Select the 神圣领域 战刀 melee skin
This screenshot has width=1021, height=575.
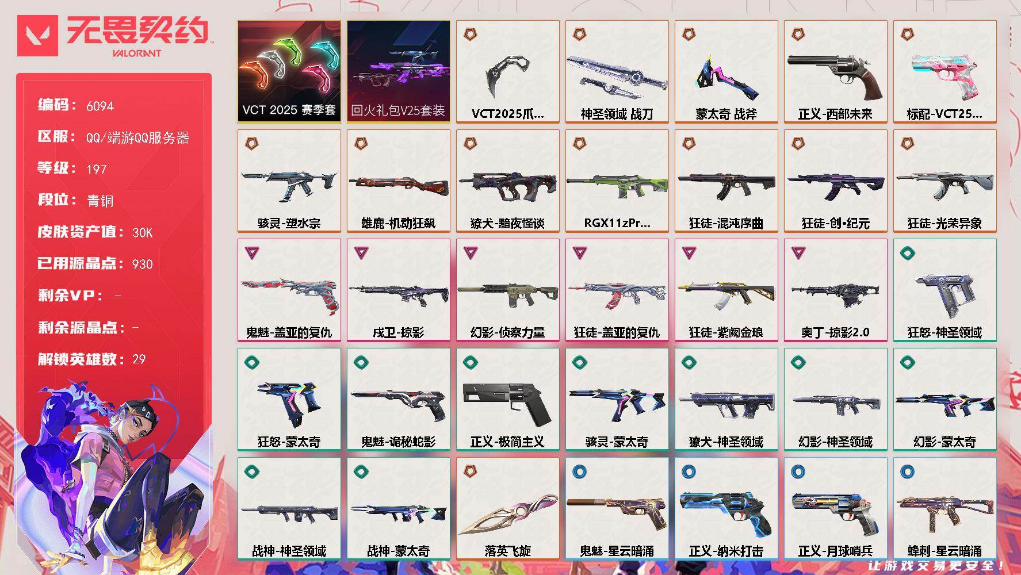click(617, 72)
